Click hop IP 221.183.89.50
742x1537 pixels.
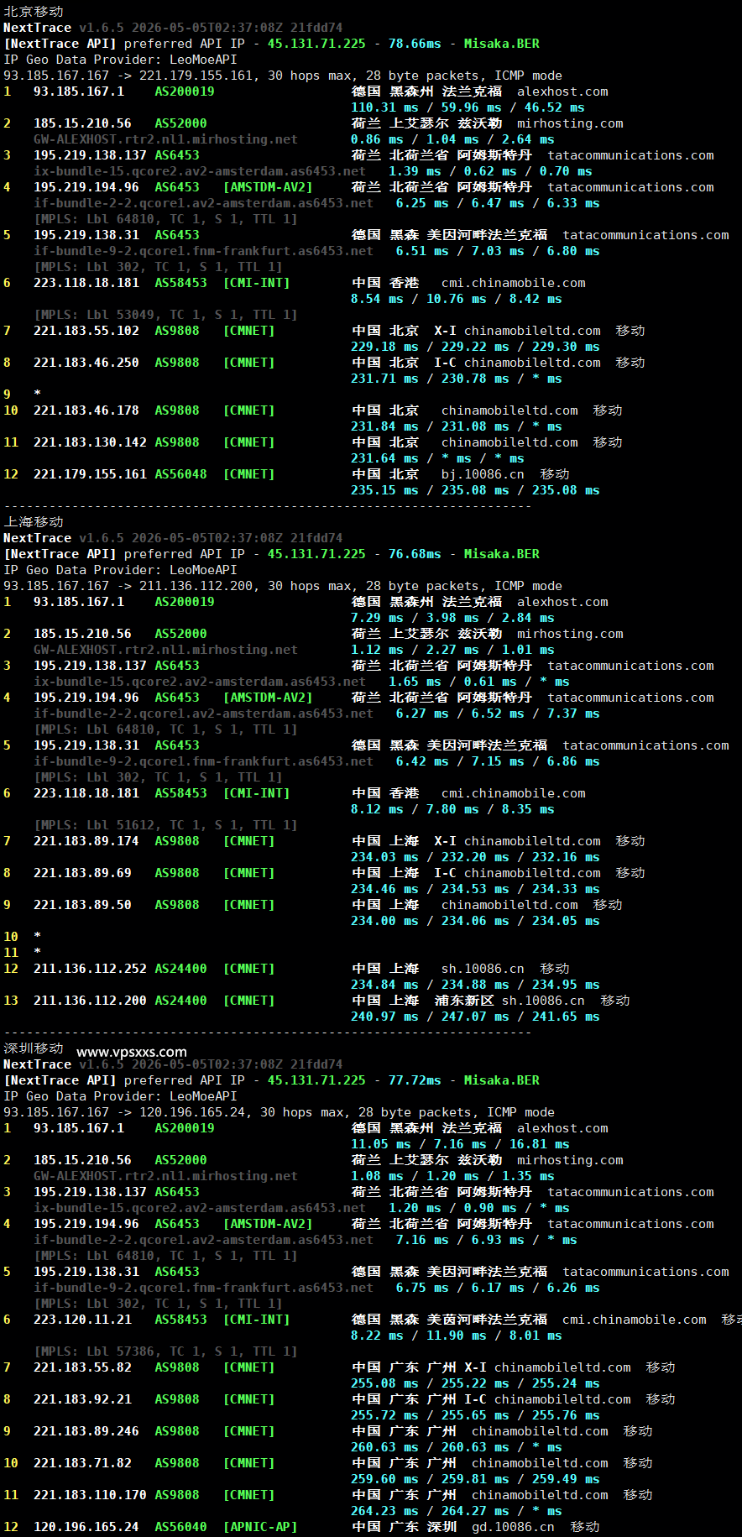point(82,905)
